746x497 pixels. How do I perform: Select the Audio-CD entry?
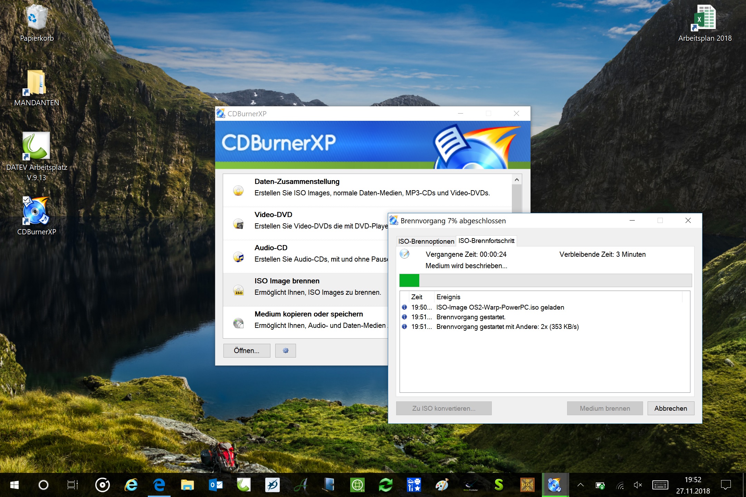point(306,257)
